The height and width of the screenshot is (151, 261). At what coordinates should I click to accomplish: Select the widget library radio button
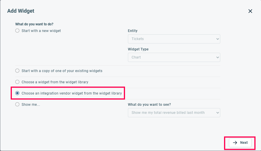click(17, 82)
